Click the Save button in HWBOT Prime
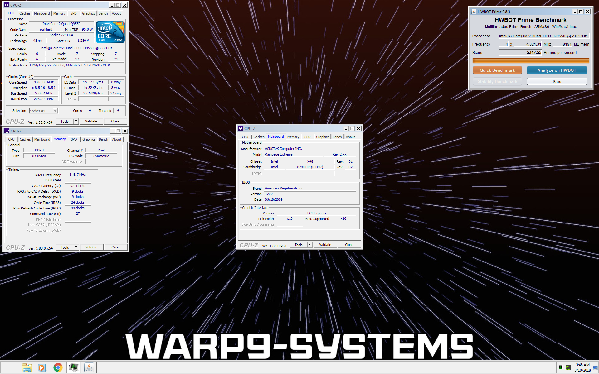The height and width of the screenshot is (374, 599). 557,81
